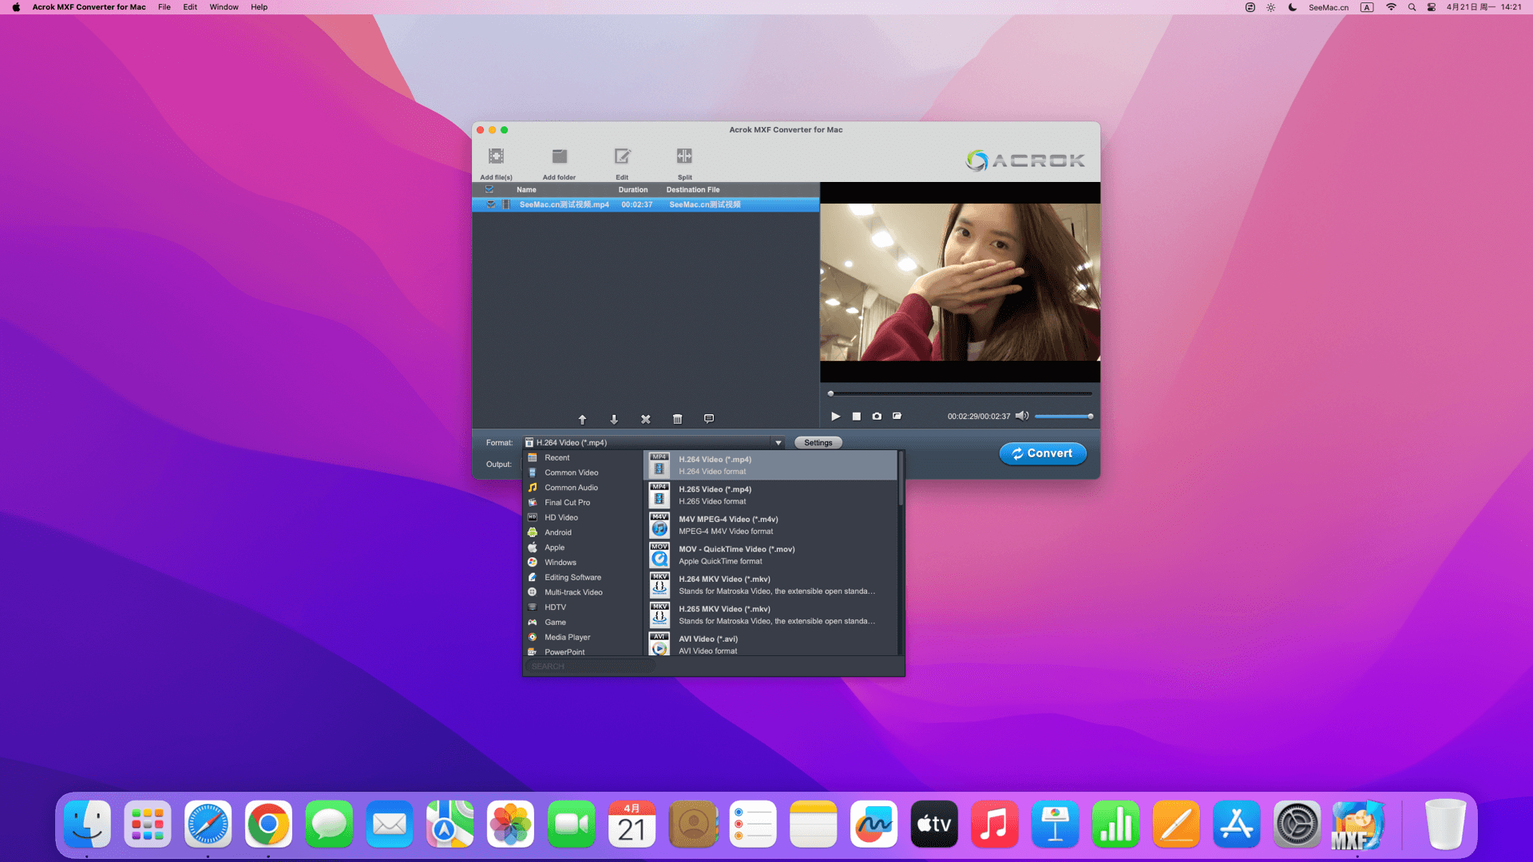This screenshot has width=1533, height=862.
Task: Click the volume slider in preview
Action: 1063,416
